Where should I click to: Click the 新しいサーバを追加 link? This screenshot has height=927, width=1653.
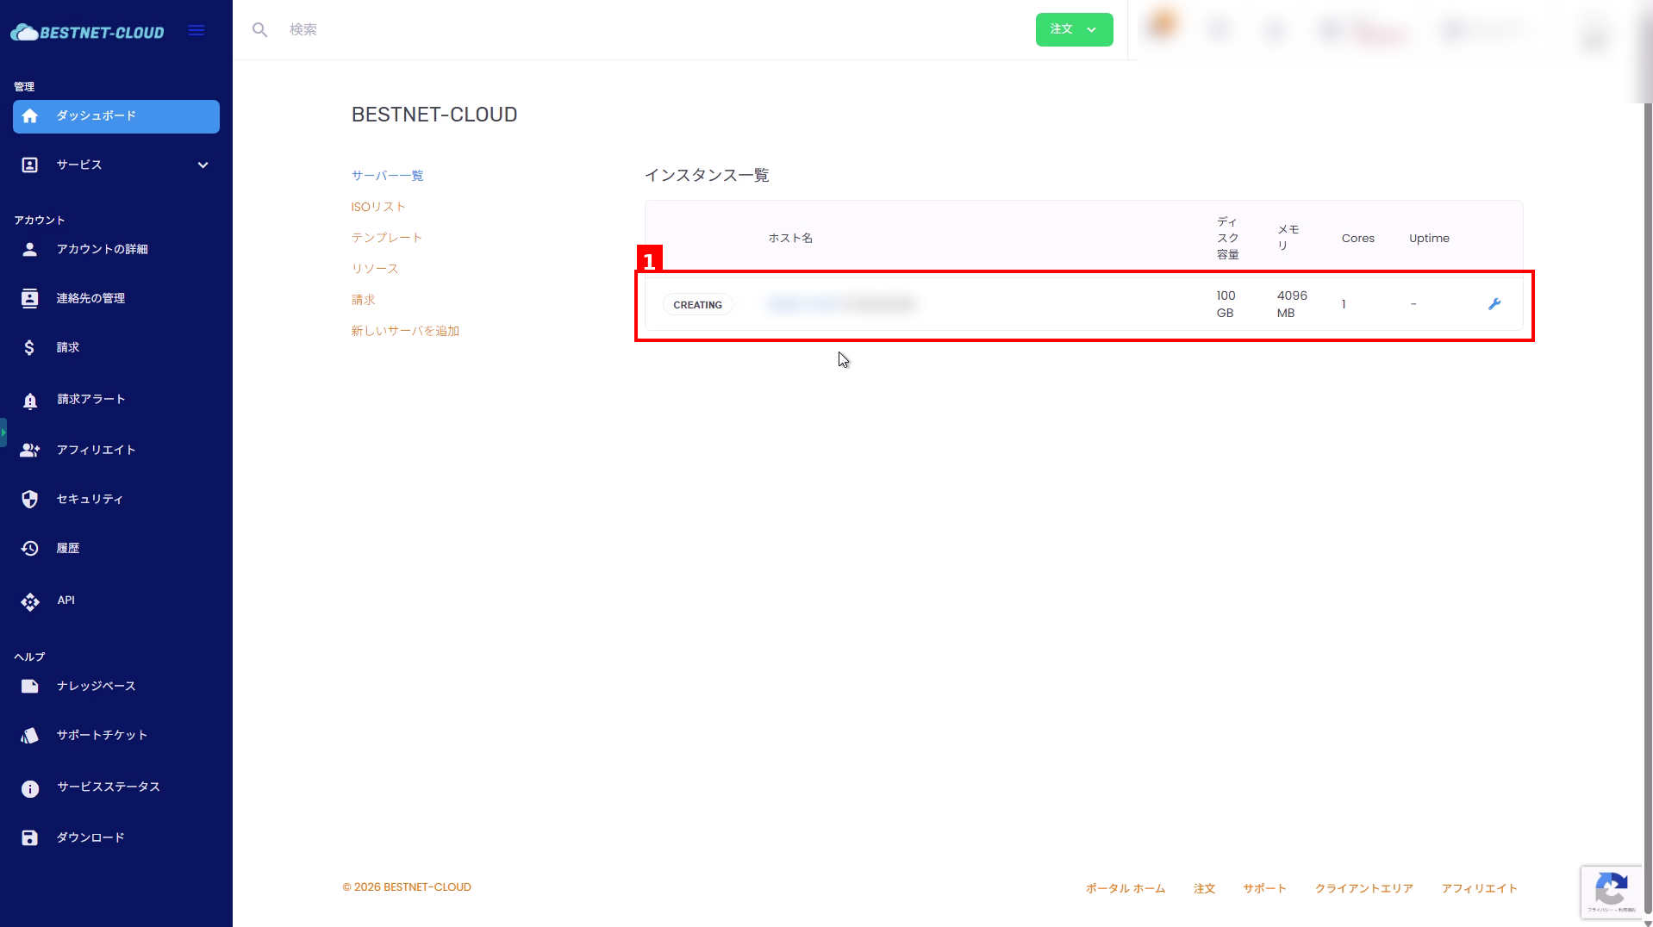tap(405, 331)
